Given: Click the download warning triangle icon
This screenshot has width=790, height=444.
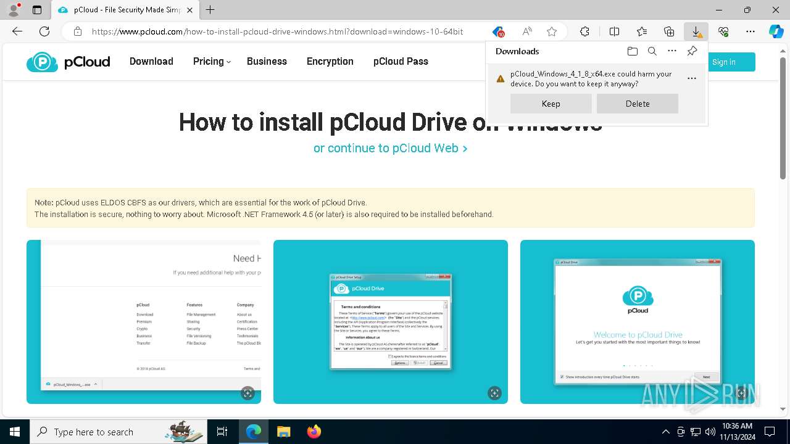Looking at the screenshot, I should [x=501, y=79].
